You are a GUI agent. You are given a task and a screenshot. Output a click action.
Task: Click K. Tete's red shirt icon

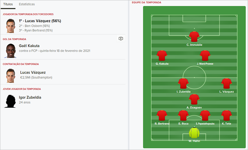coord(227,115)
